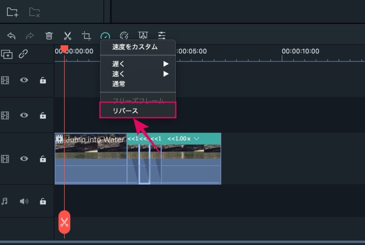This screenshot has height=245, width=365.
Task: Choose リバース from the speed menu
Action: [138, 111]
